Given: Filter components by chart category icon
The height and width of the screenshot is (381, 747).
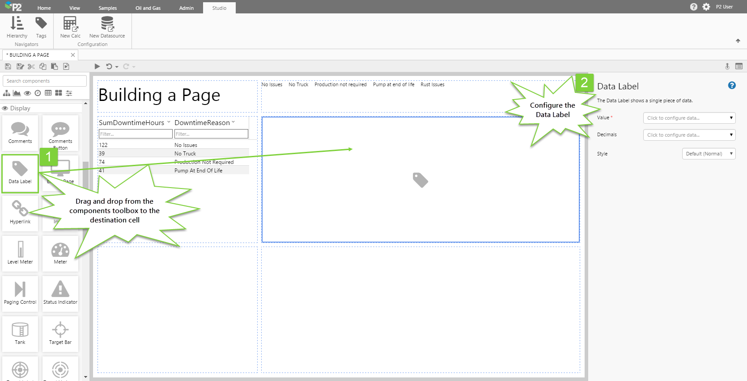Looking at the screenshot, I should tap(17, 93).
